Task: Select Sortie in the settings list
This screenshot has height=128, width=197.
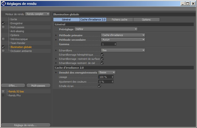Action: point(14,19)
